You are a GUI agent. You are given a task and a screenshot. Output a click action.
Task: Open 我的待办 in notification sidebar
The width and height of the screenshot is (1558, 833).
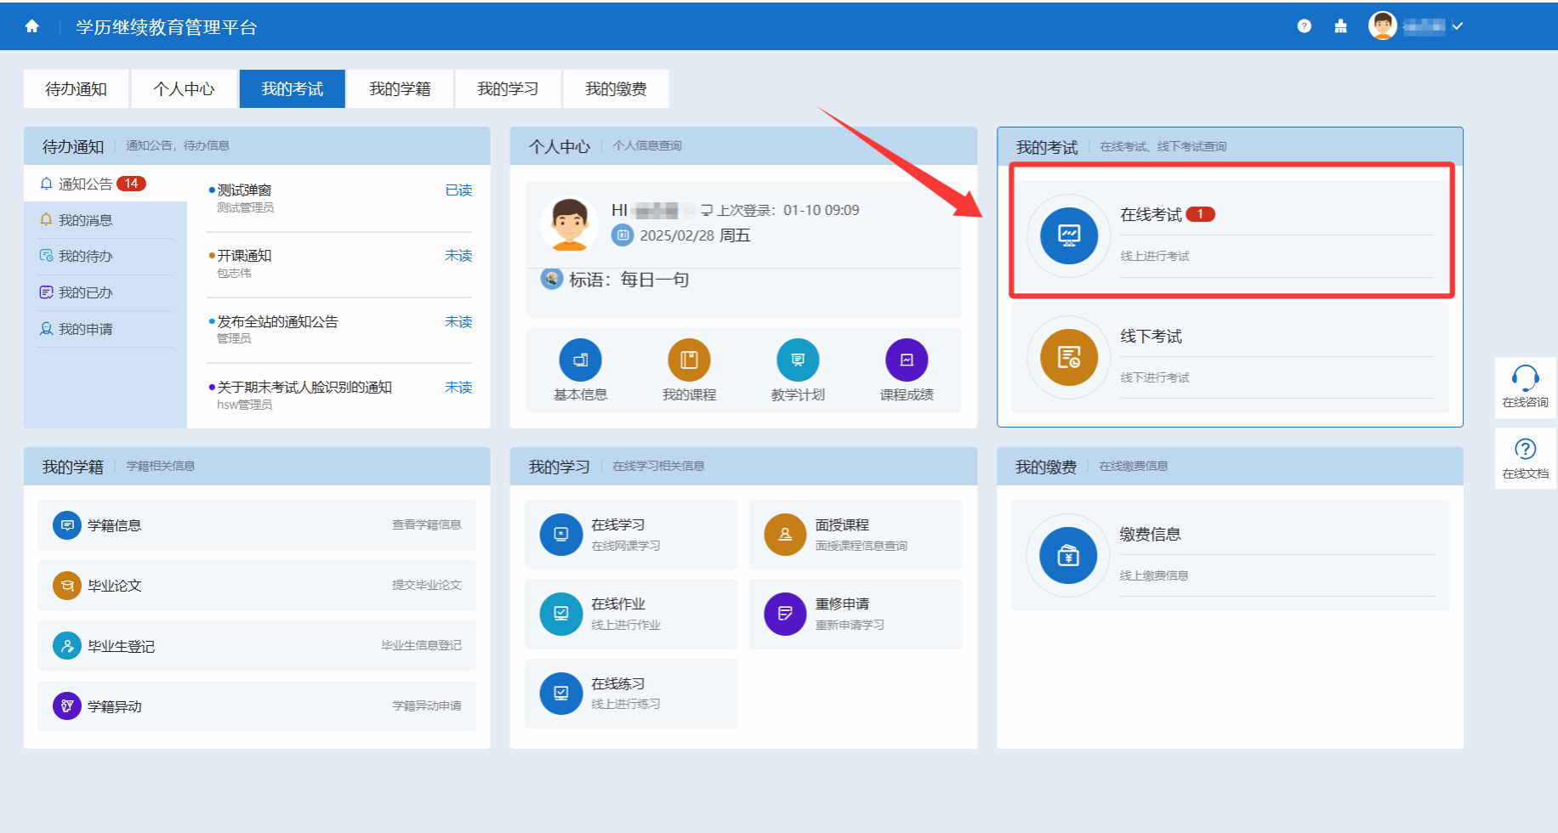[85, 256]
